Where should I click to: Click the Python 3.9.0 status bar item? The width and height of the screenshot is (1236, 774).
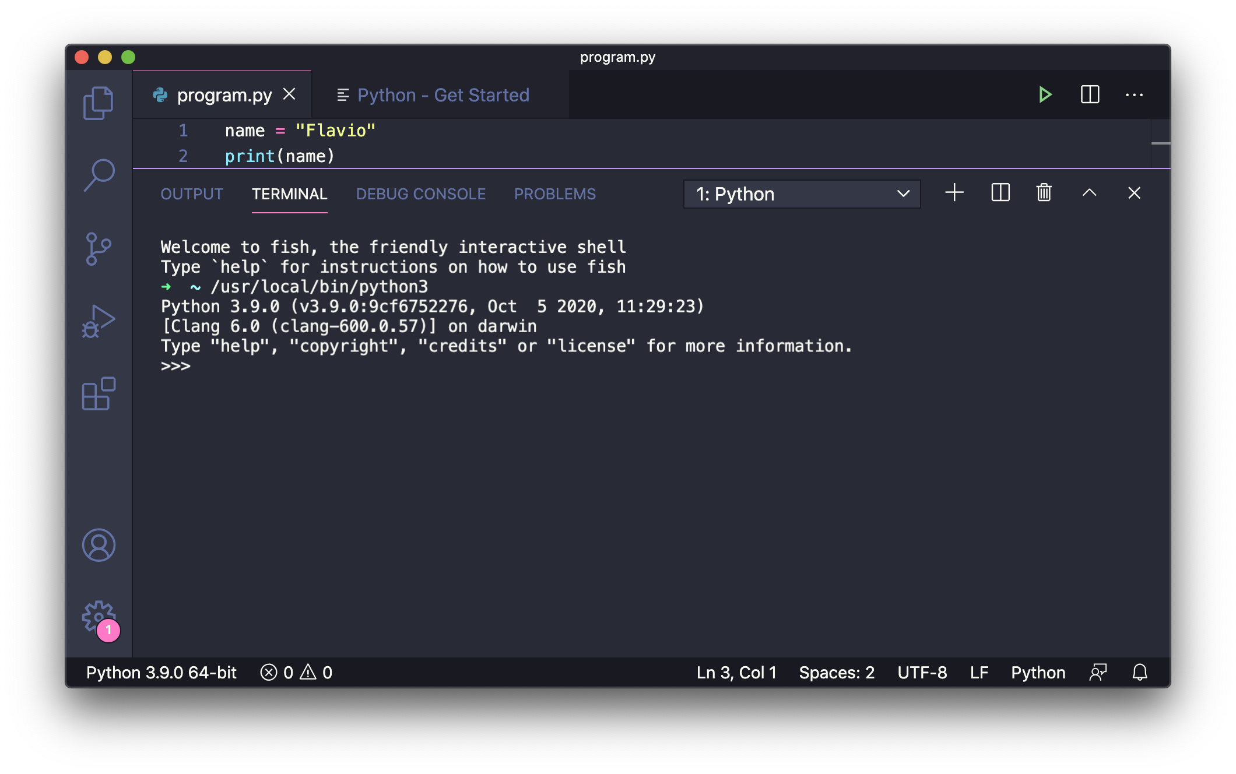pyautogui.click(x=161, y=673)
